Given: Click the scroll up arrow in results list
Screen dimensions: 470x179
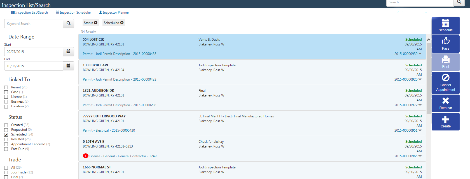Looking at the screenshot, I should click(x=428, y=40).
